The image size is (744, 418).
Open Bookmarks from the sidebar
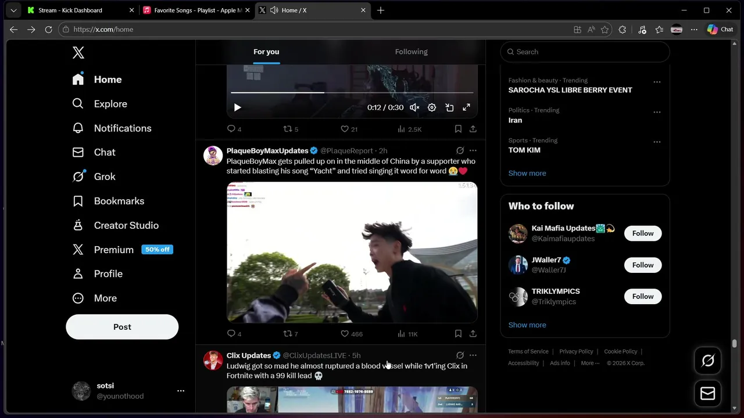coord(108,201)
